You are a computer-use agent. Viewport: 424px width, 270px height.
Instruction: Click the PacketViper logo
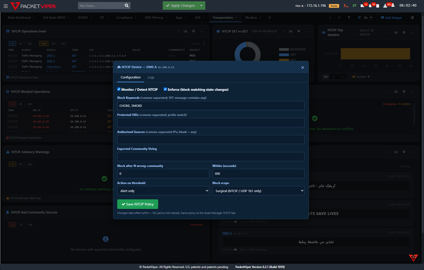click(x=33, y=6)
